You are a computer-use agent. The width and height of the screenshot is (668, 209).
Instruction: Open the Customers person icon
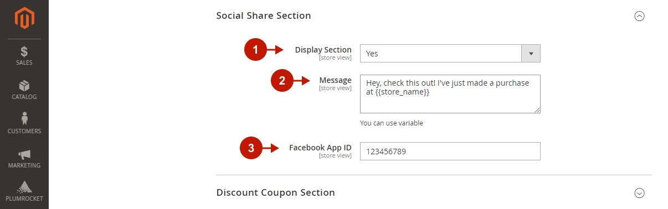24,119
